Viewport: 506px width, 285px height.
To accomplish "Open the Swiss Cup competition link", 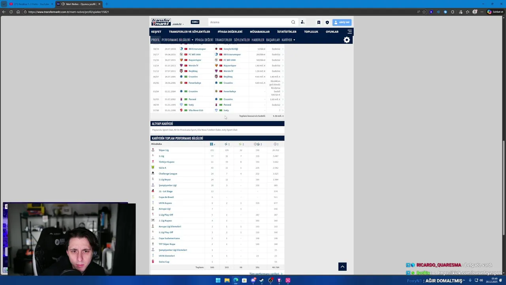I will (x=164, y=262).
